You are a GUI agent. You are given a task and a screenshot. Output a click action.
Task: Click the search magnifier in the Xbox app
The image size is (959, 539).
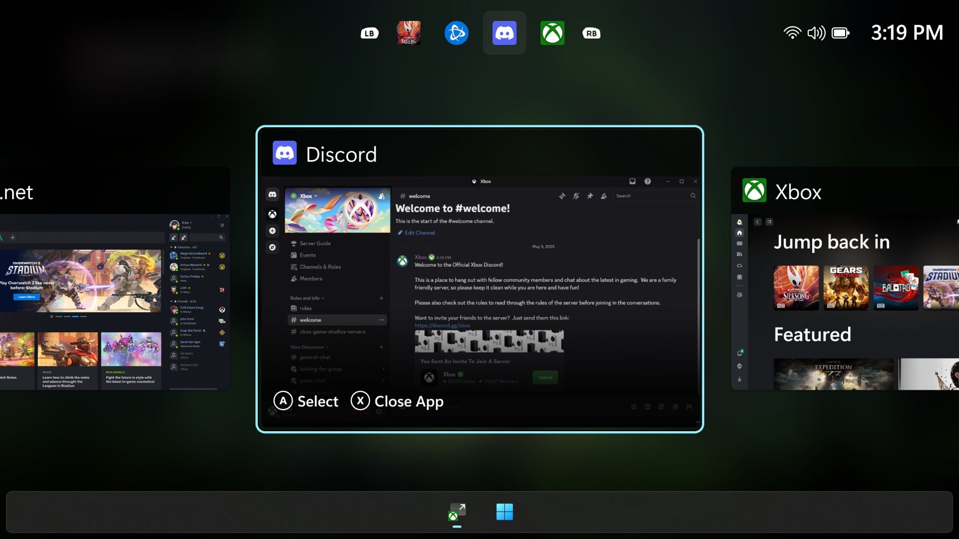[x=769, y=222]
